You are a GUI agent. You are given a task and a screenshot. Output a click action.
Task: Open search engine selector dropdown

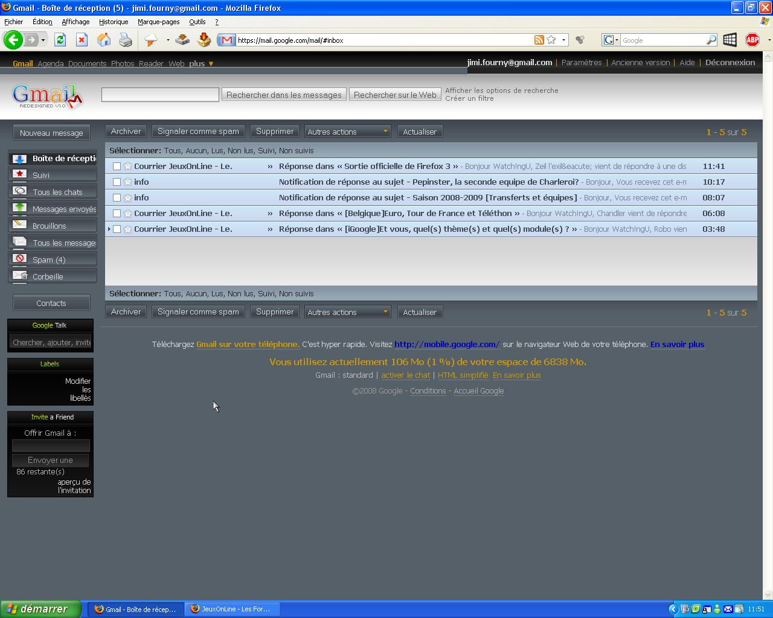point(611,40)
